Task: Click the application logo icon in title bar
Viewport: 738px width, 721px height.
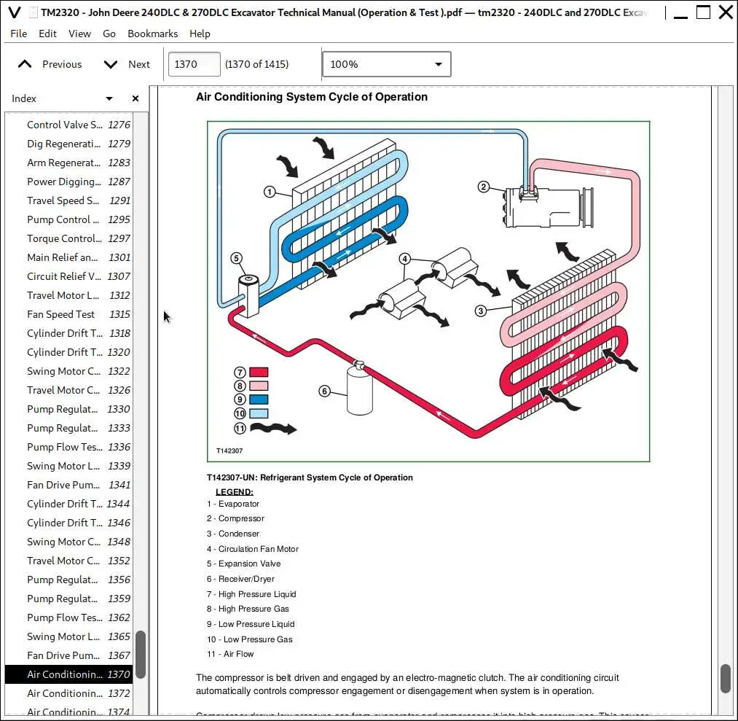Action: click(15, 12)
